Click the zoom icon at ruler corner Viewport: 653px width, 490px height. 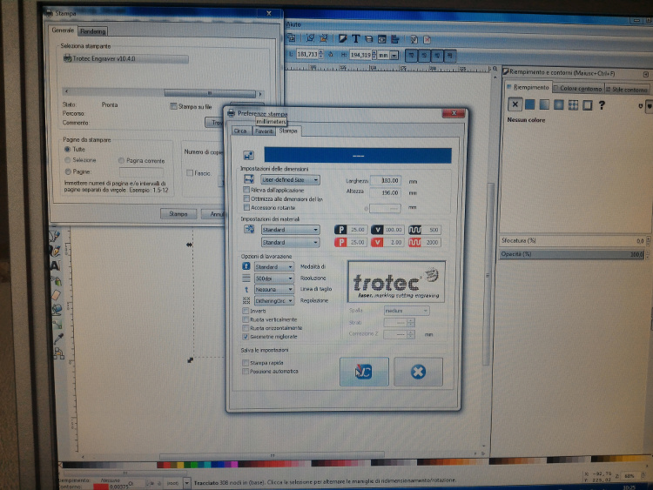[495, 69]
